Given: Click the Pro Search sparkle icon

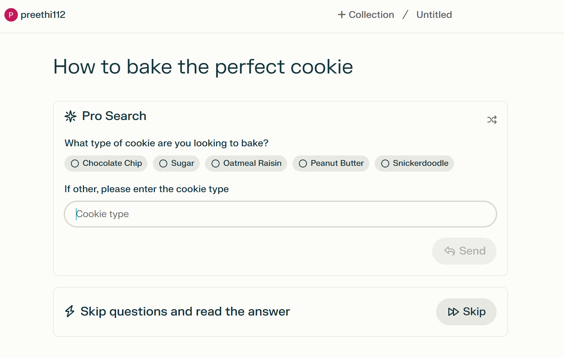Looking at the screenshot, I should [x=70, y=116].
